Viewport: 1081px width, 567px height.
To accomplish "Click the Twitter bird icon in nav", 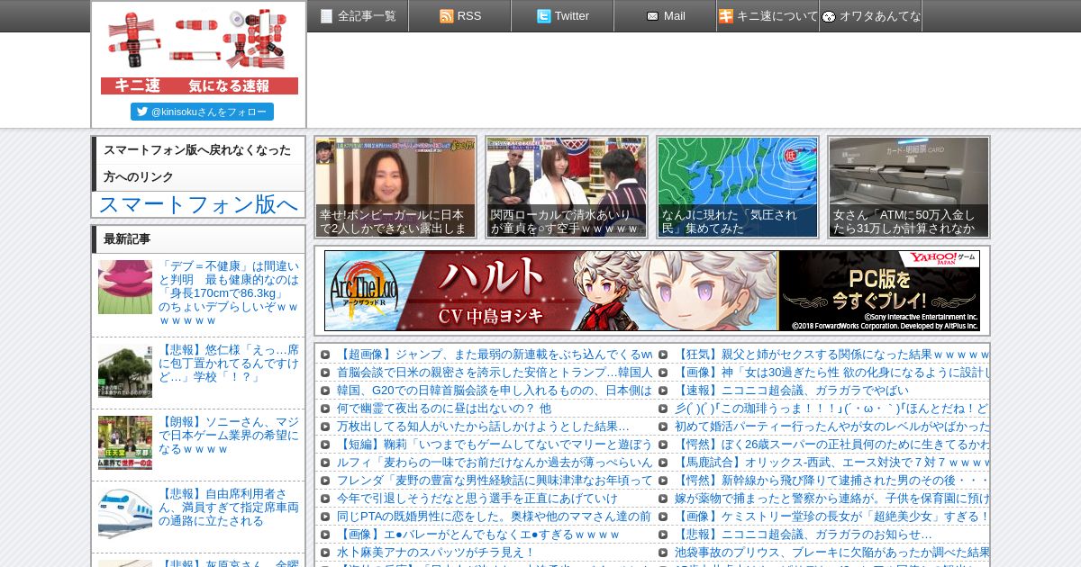I will (x=543, y=16).
